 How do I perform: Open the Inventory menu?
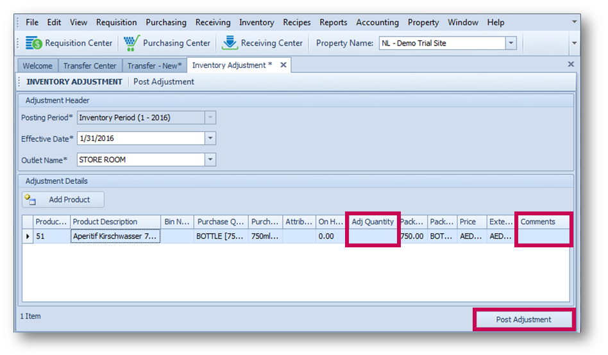point(257,22)
